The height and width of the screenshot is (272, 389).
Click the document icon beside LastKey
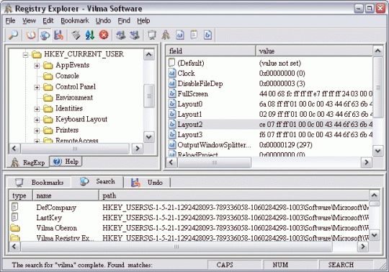[x=14, y=217]
